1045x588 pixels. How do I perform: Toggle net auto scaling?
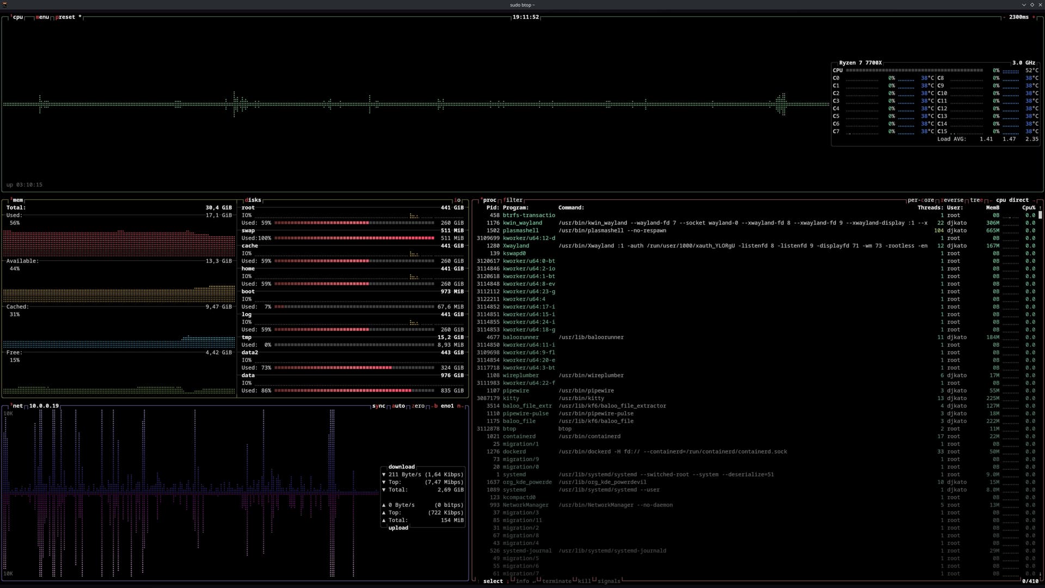399,406
